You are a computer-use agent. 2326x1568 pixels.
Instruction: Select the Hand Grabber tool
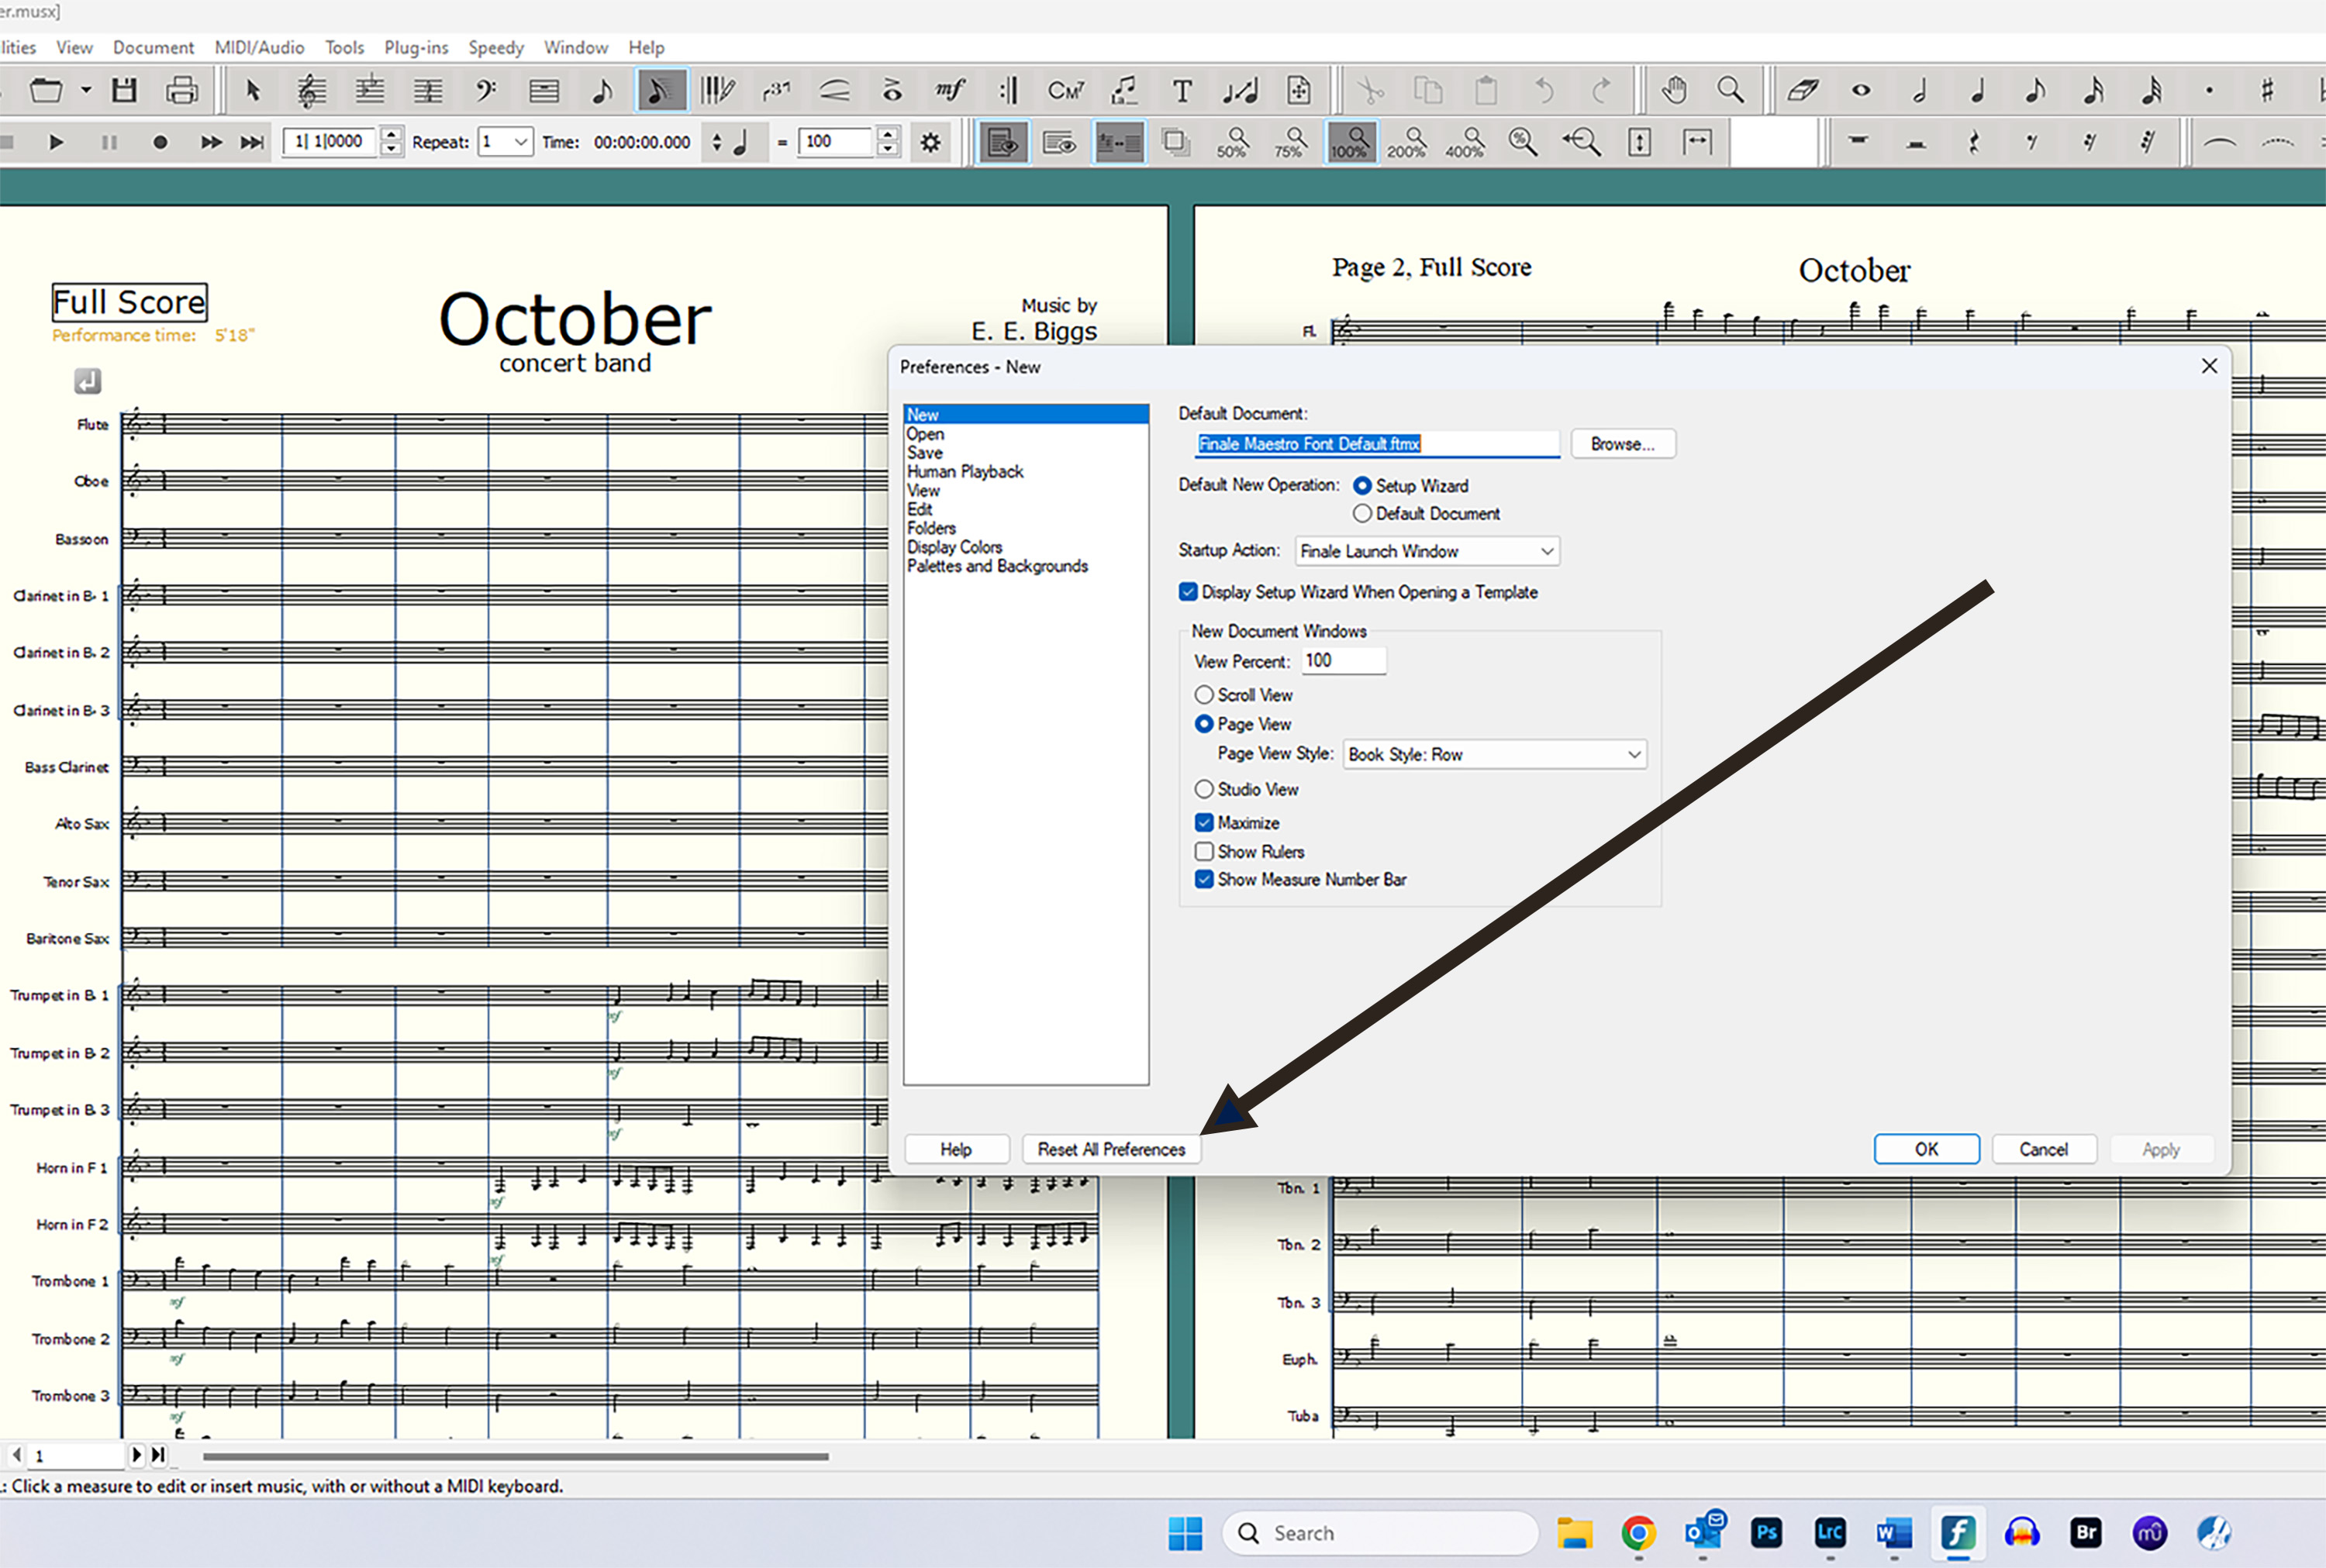click(1674, 91)
